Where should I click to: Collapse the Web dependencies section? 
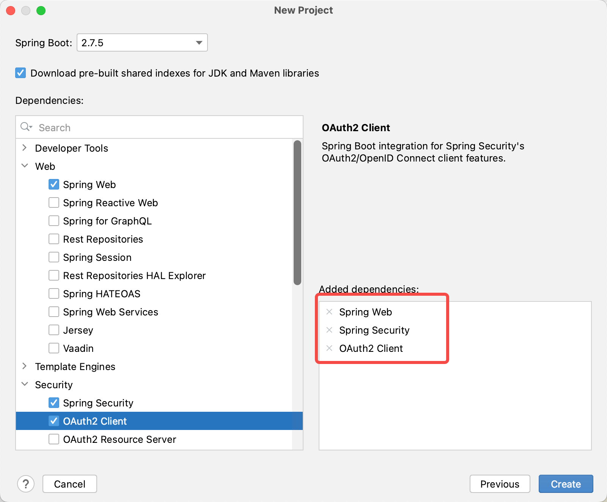[x=25, y=166]
